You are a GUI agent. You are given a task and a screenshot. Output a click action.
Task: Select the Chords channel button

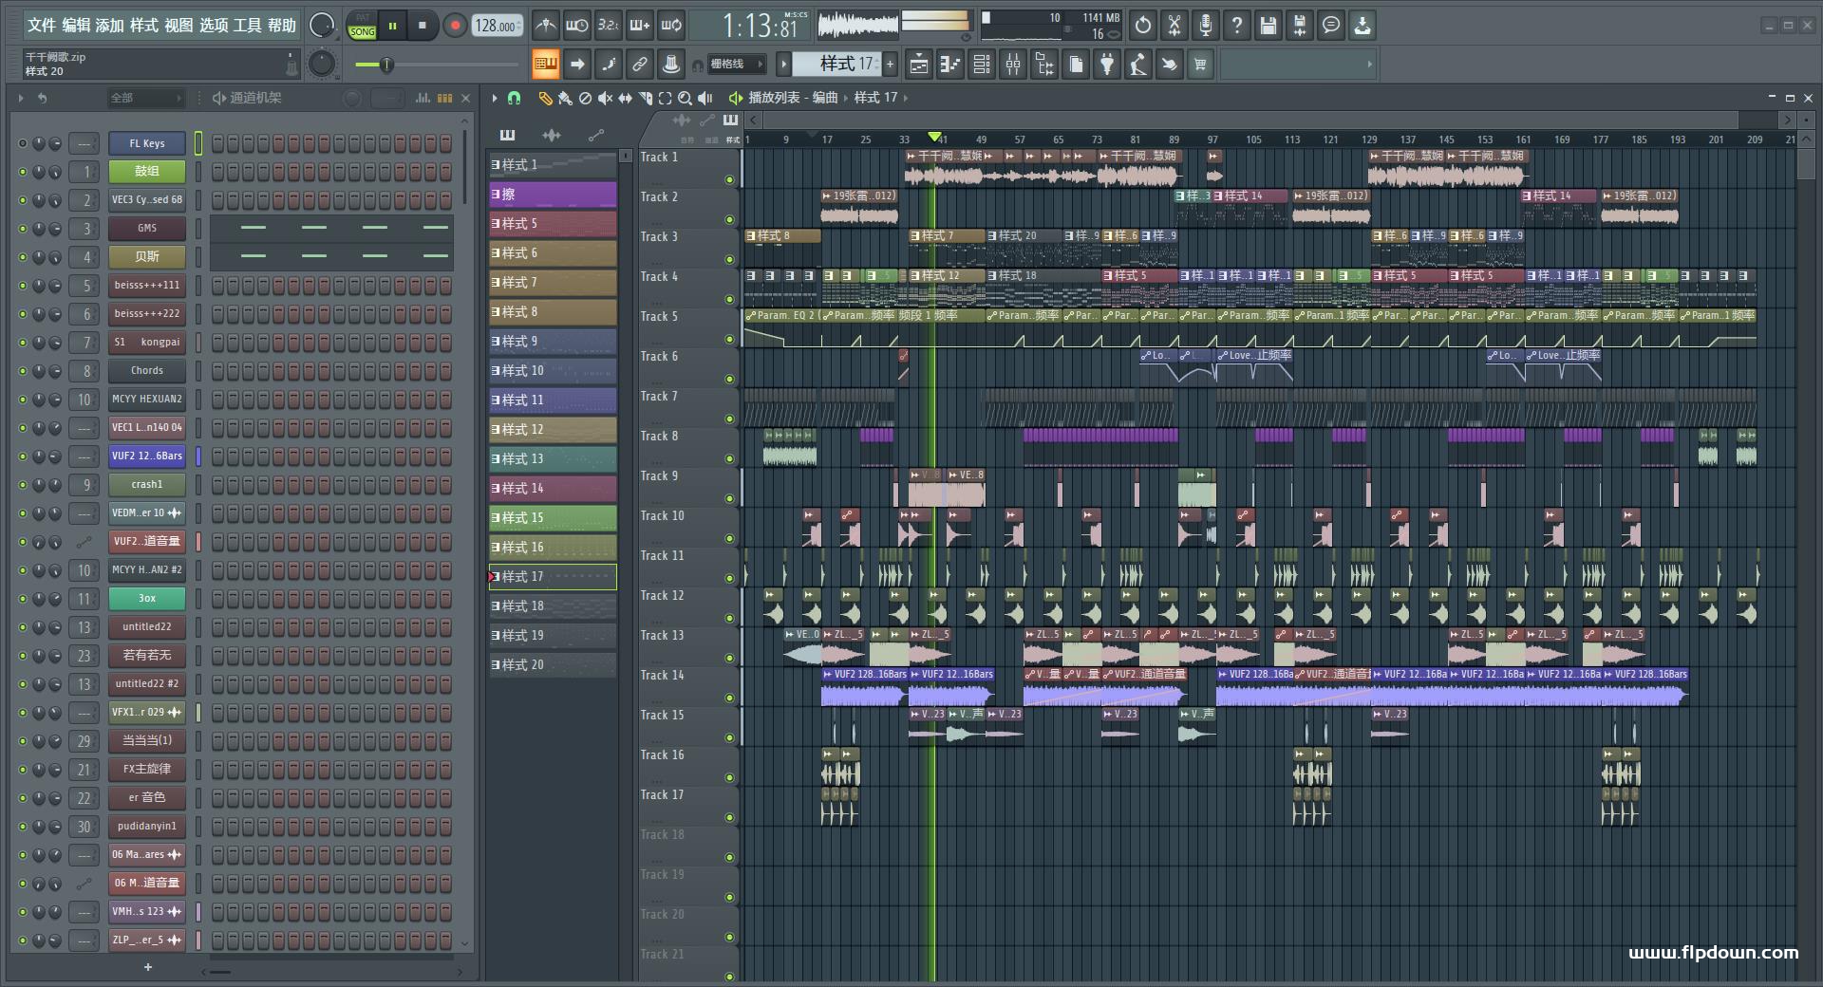pyautogui.click(x=147, y=371)
